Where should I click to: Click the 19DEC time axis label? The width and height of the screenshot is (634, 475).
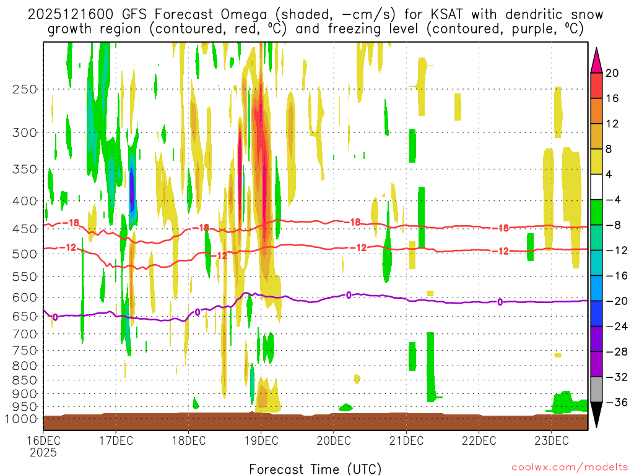[x=262, y=440]
